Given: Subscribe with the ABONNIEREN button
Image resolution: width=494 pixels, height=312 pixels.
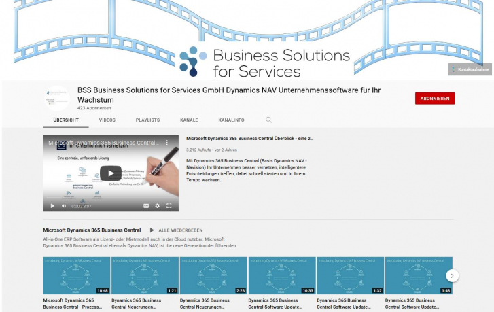Looking at the screenshot, I should (x=435, y=99).
